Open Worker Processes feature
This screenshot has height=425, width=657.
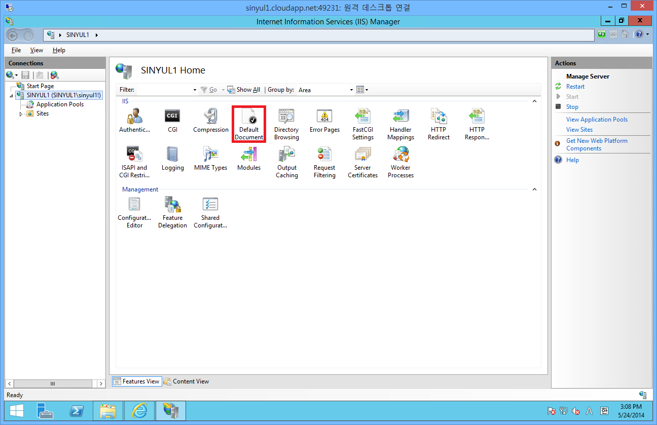[x=400, y=163]
